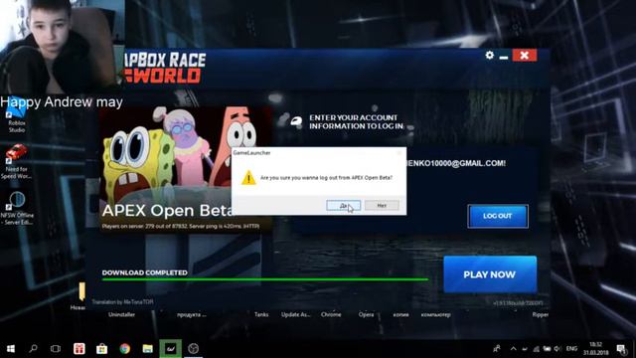Click the warning icon in the GameLauncher dialog

(x=248, y=178)
